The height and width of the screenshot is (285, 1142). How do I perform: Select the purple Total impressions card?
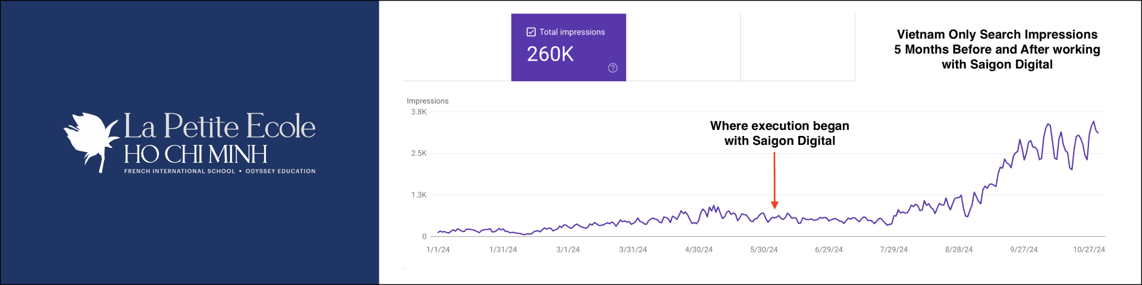pos(569,47)
